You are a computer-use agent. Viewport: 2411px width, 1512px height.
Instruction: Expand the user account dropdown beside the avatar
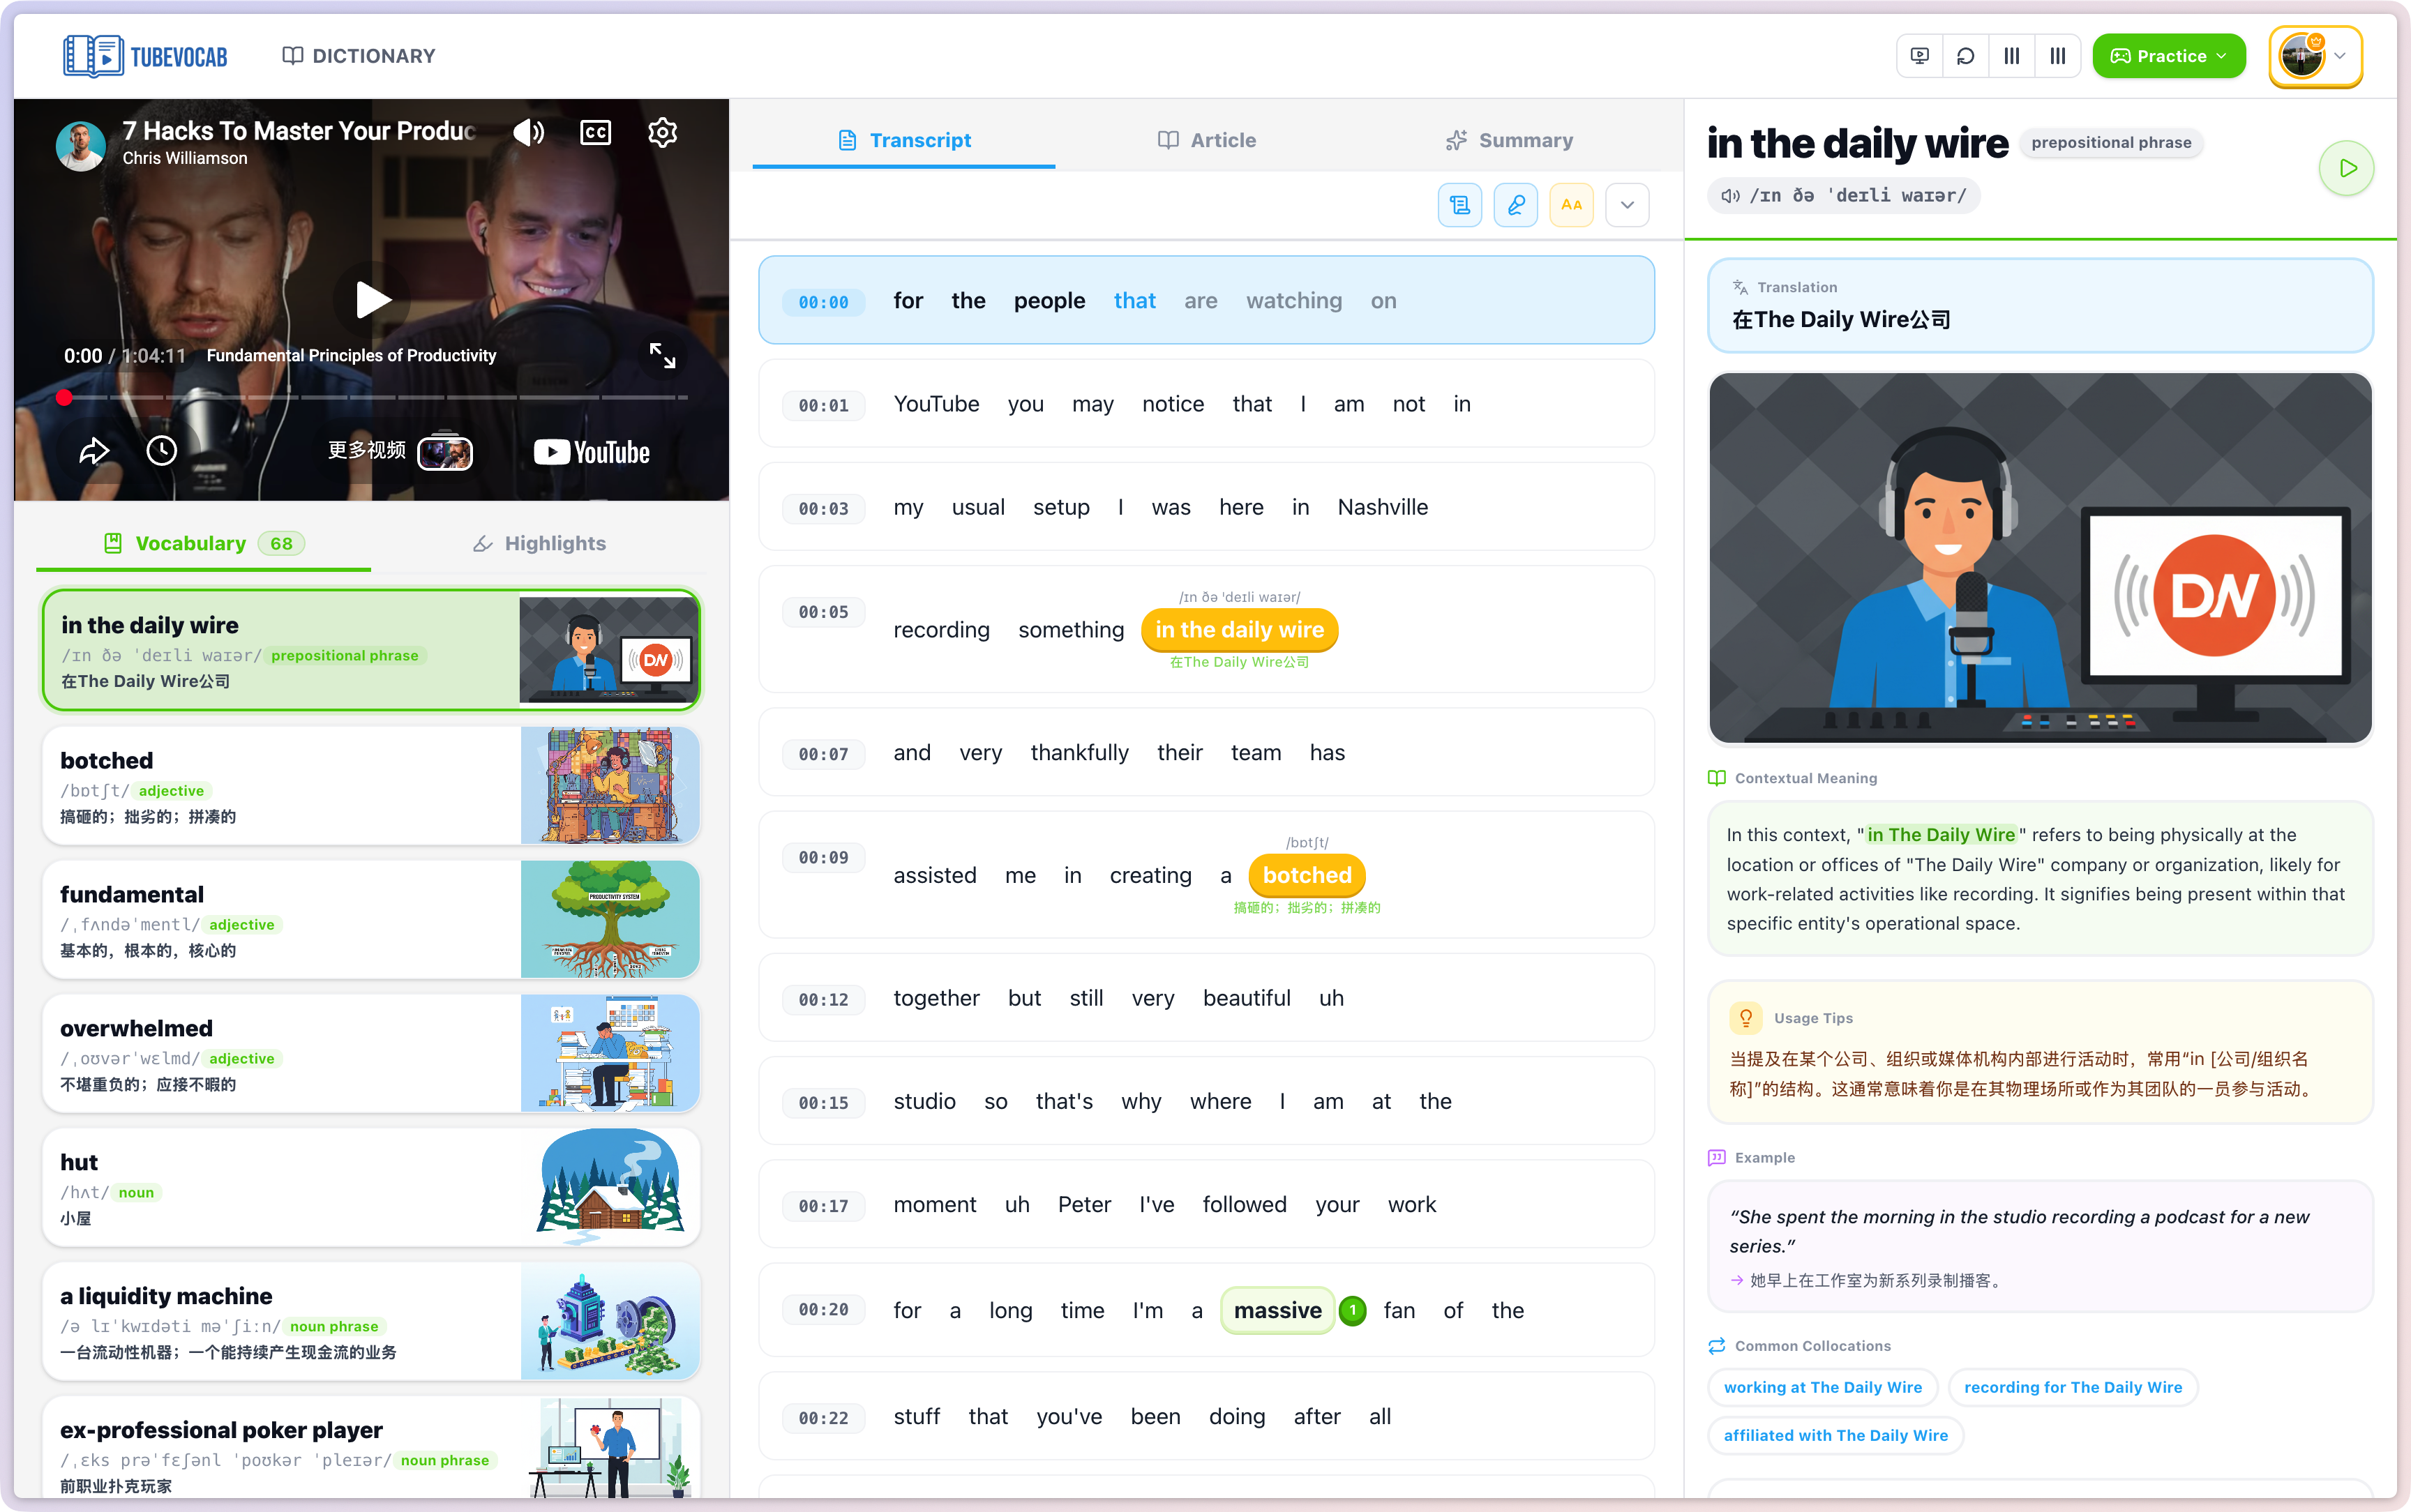(2341, 56)
